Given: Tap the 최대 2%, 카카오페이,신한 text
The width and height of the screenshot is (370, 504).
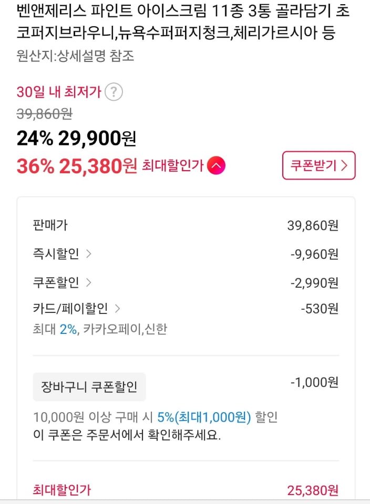Looking at the screenshot, I should [x=100, y=329].
